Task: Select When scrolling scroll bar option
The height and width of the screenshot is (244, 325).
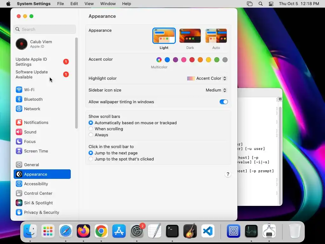Action: point(91,129)
